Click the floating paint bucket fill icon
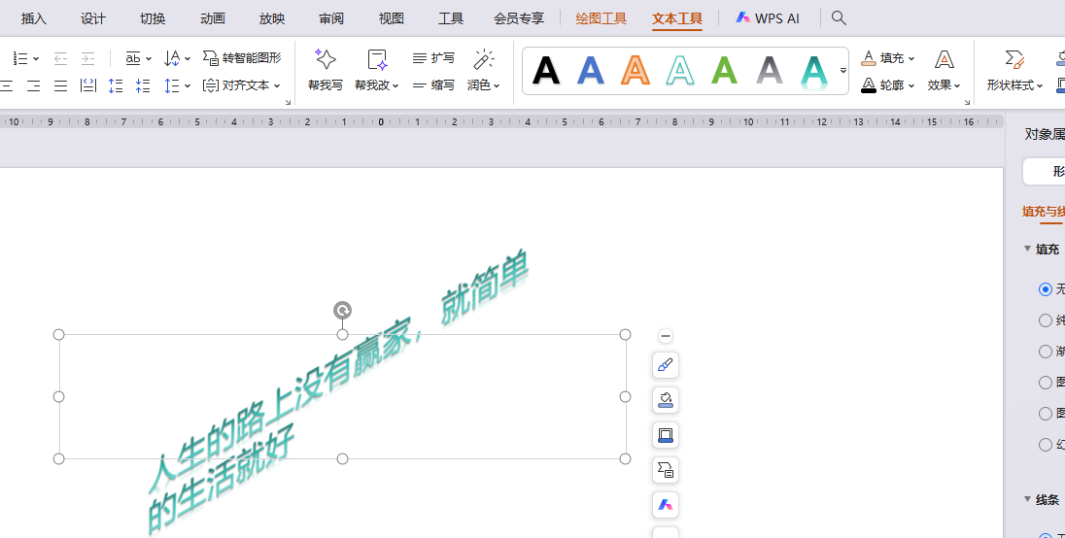Image resolution: width=1065 pixels, height=538 pixels. pyautogui.click(x=666, y=400)
